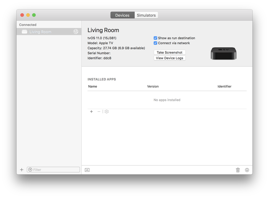Click the Take Screenshot button
Viewport: 269px width, 198px height.
169,52
